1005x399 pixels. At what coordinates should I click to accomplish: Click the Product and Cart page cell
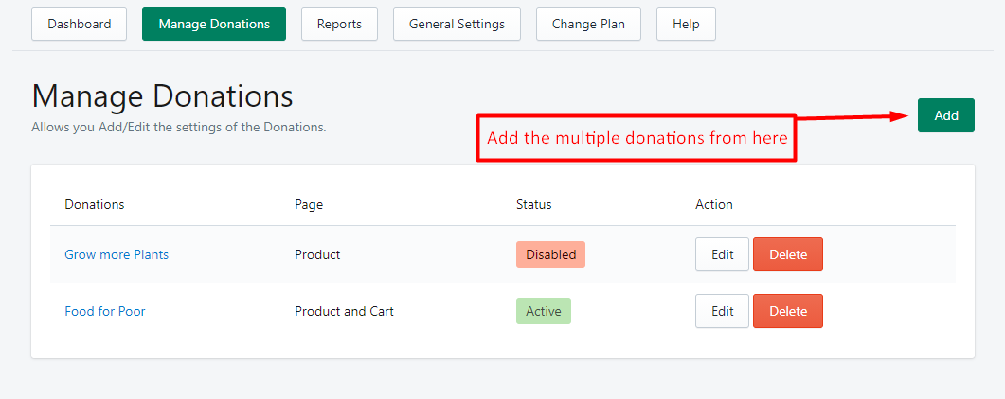344,311
